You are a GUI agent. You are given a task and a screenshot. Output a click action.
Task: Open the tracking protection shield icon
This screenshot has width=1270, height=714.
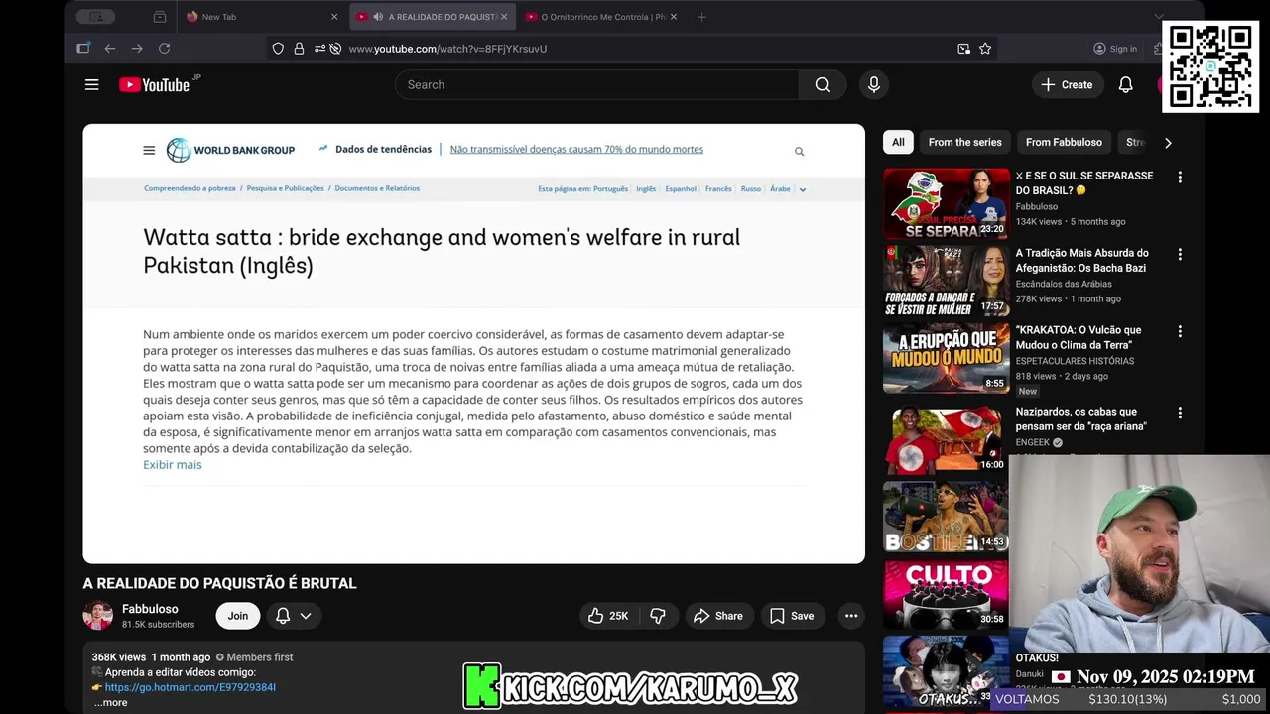278,49
